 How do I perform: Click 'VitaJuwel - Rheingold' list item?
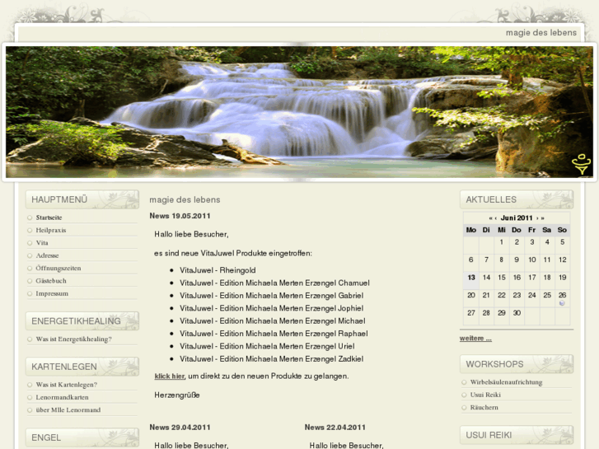[218, 270]
